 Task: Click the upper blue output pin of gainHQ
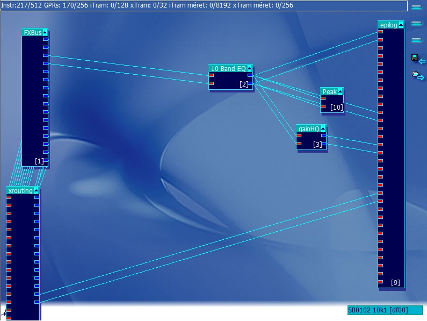click(x=324, y=135)
